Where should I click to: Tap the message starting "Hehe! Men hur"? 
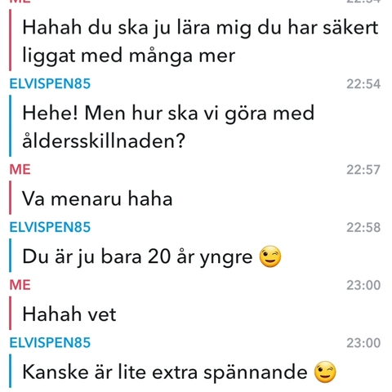click(x=168, y=127)
